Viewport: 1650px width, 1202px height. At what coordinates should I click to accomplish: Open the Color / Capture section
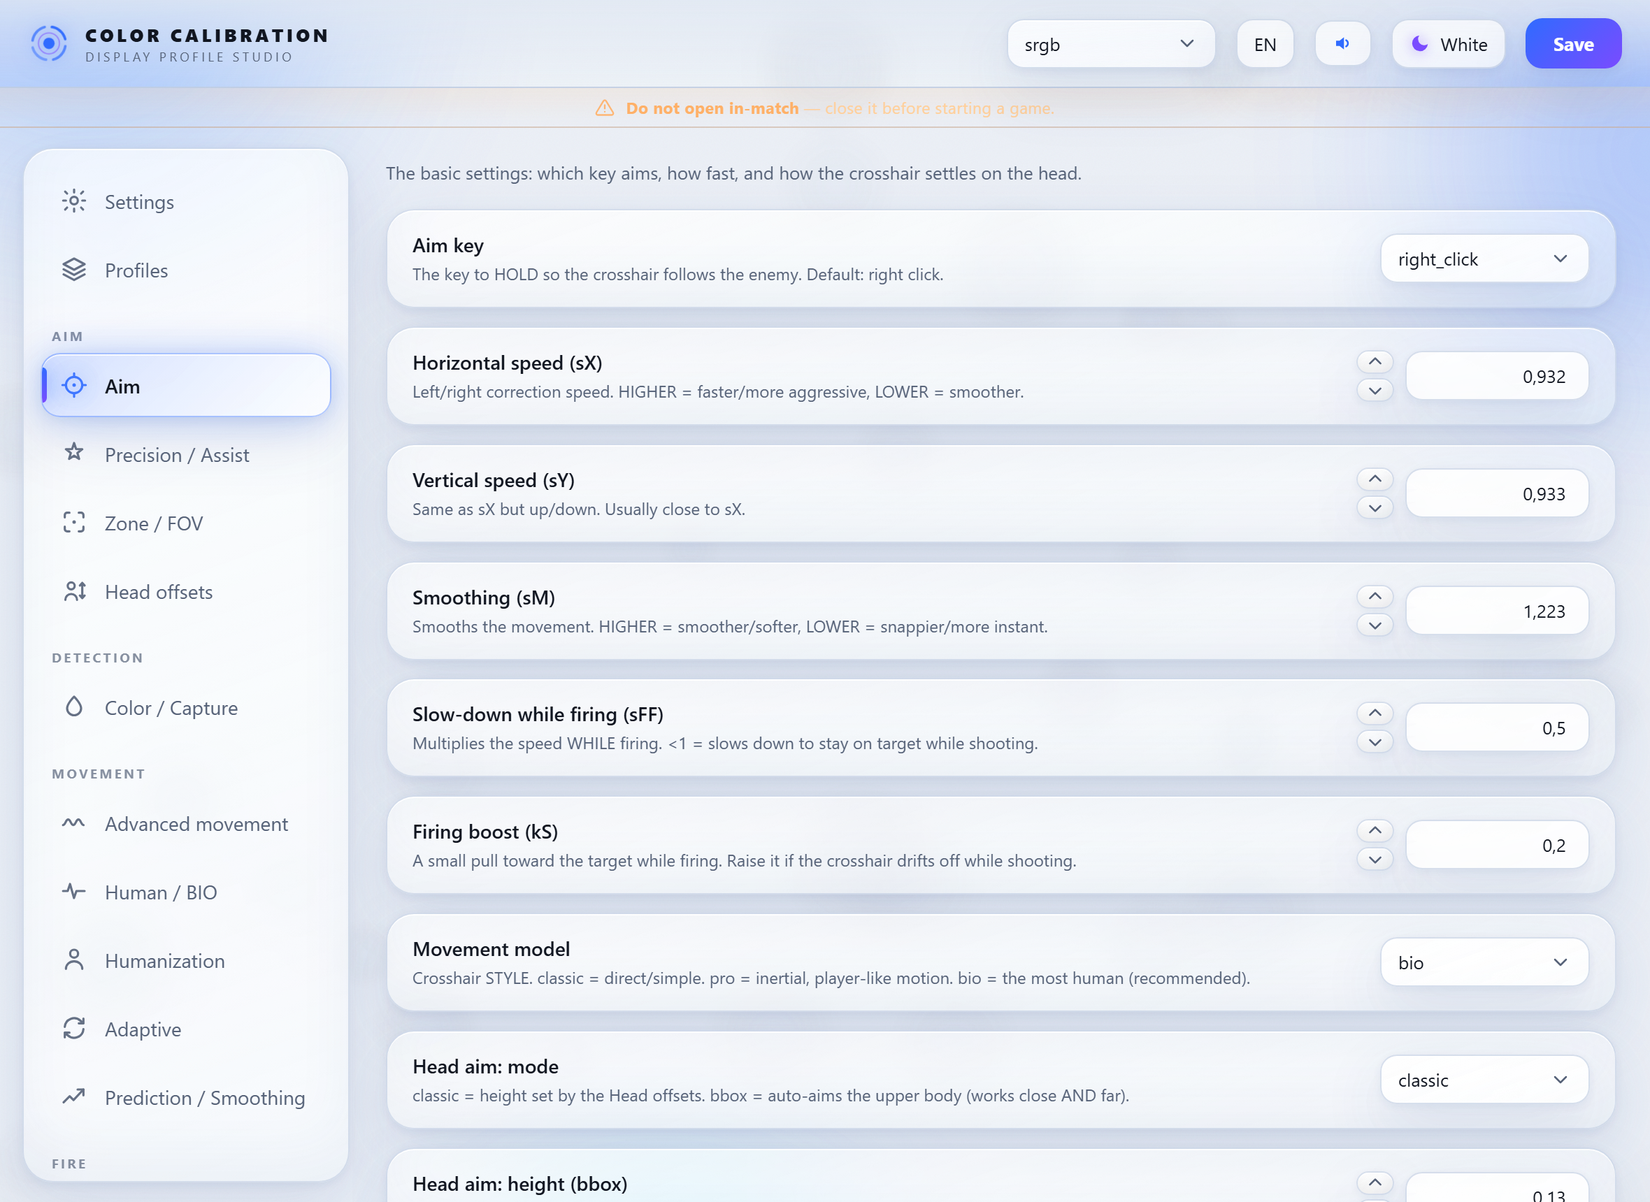[187, 708]
